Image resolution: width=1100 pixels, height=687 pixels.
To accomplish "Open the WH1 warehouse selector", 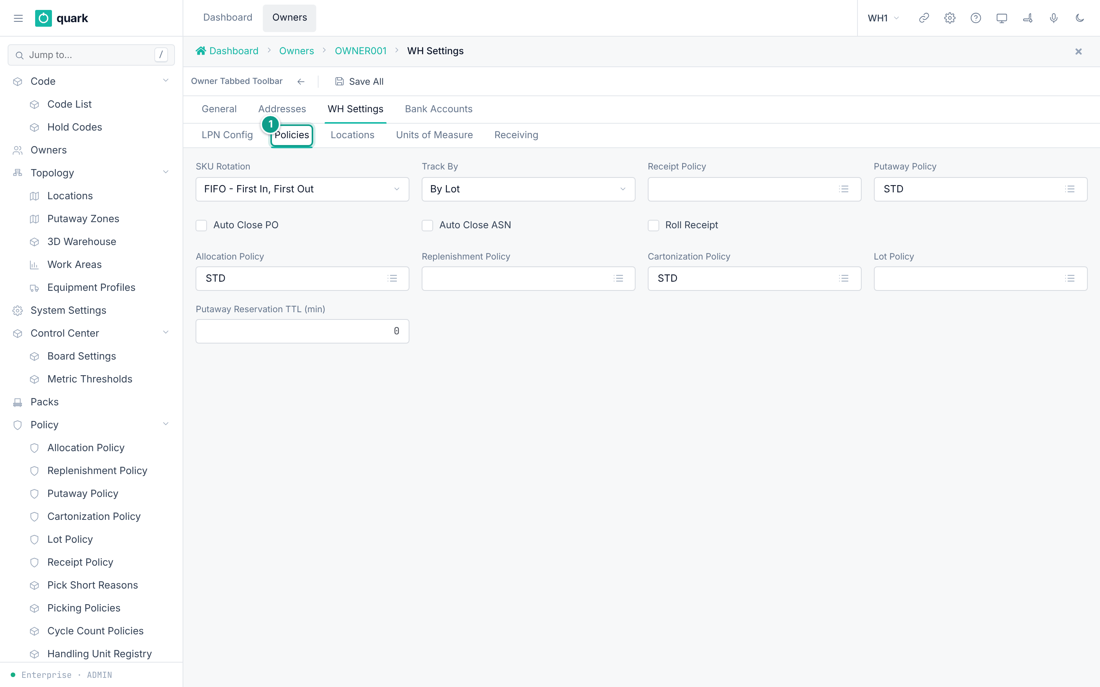I will coord(883,18).
